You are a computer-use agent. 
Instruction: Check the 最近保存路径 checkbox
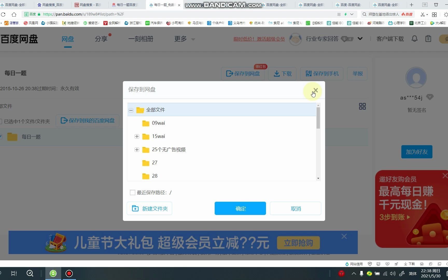(132, 192)
